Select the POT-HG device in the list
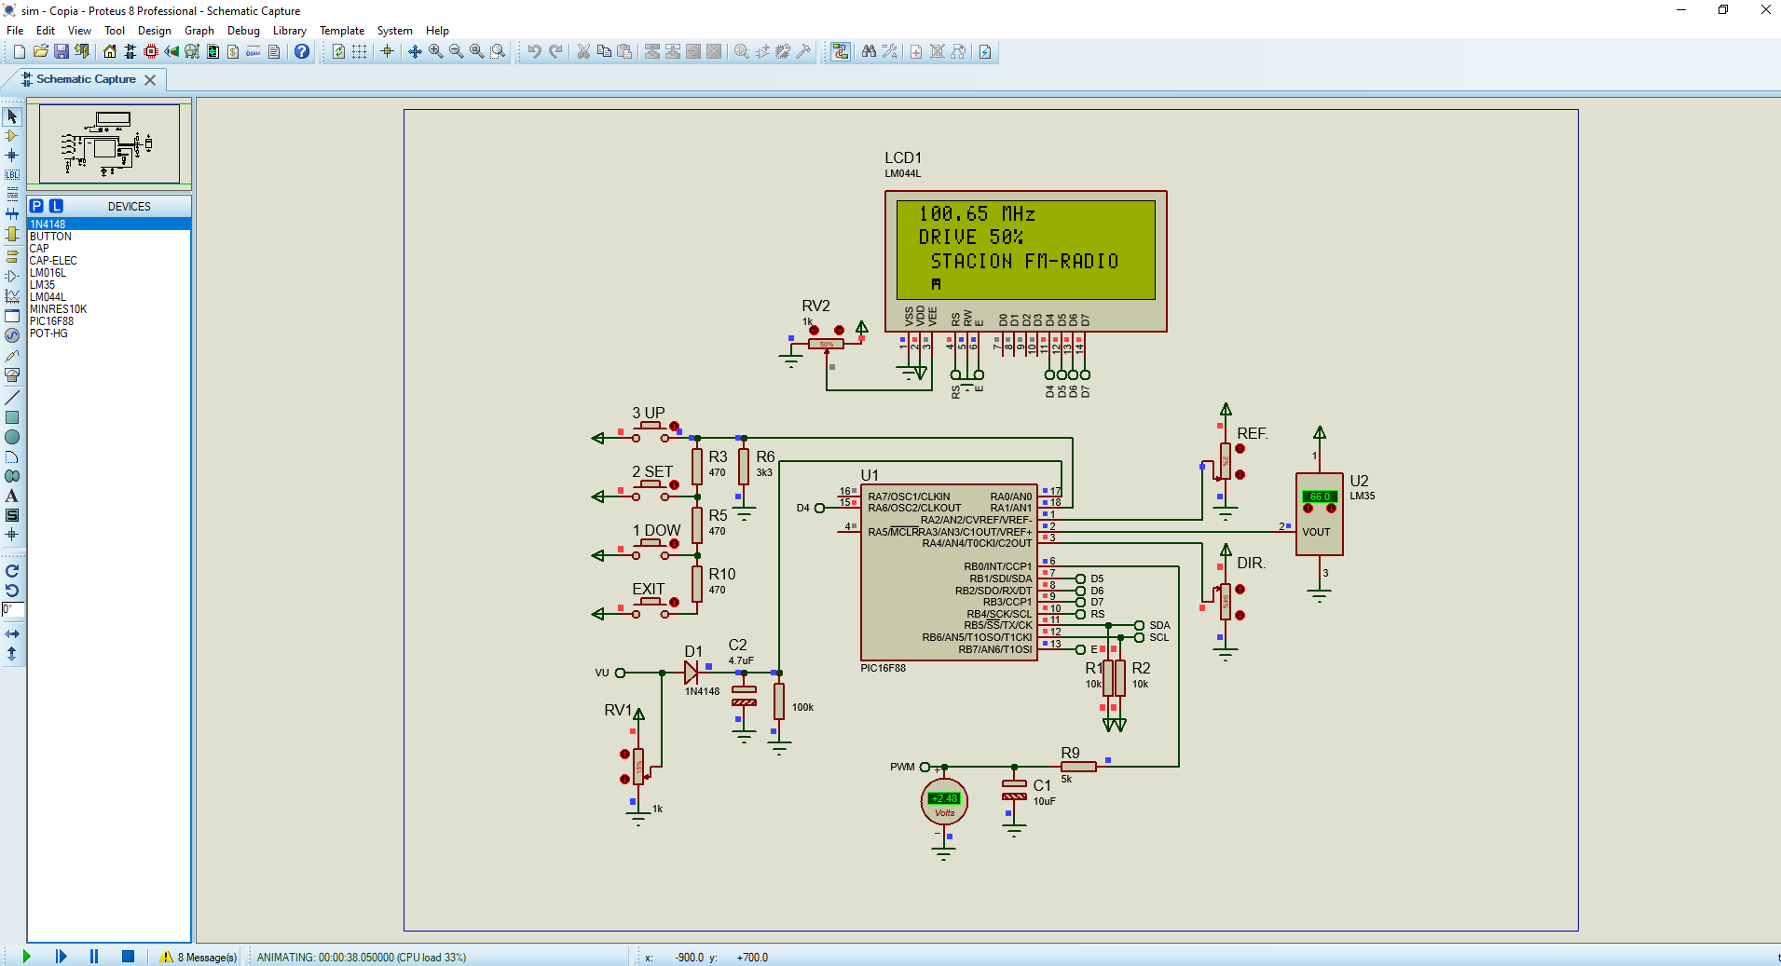Viewport: 1781px width, 966px height. (x=109, y=333)
